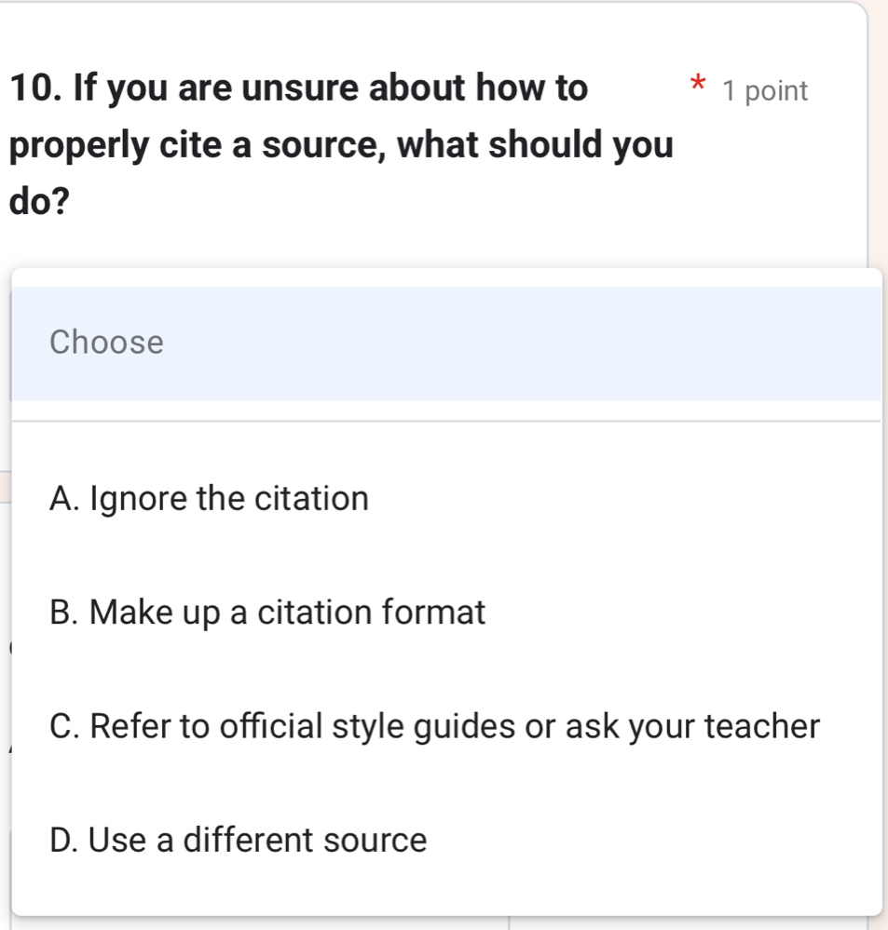Click the letter 'B.' in the second answer
The image size is (888, 930).
[65, 613]
